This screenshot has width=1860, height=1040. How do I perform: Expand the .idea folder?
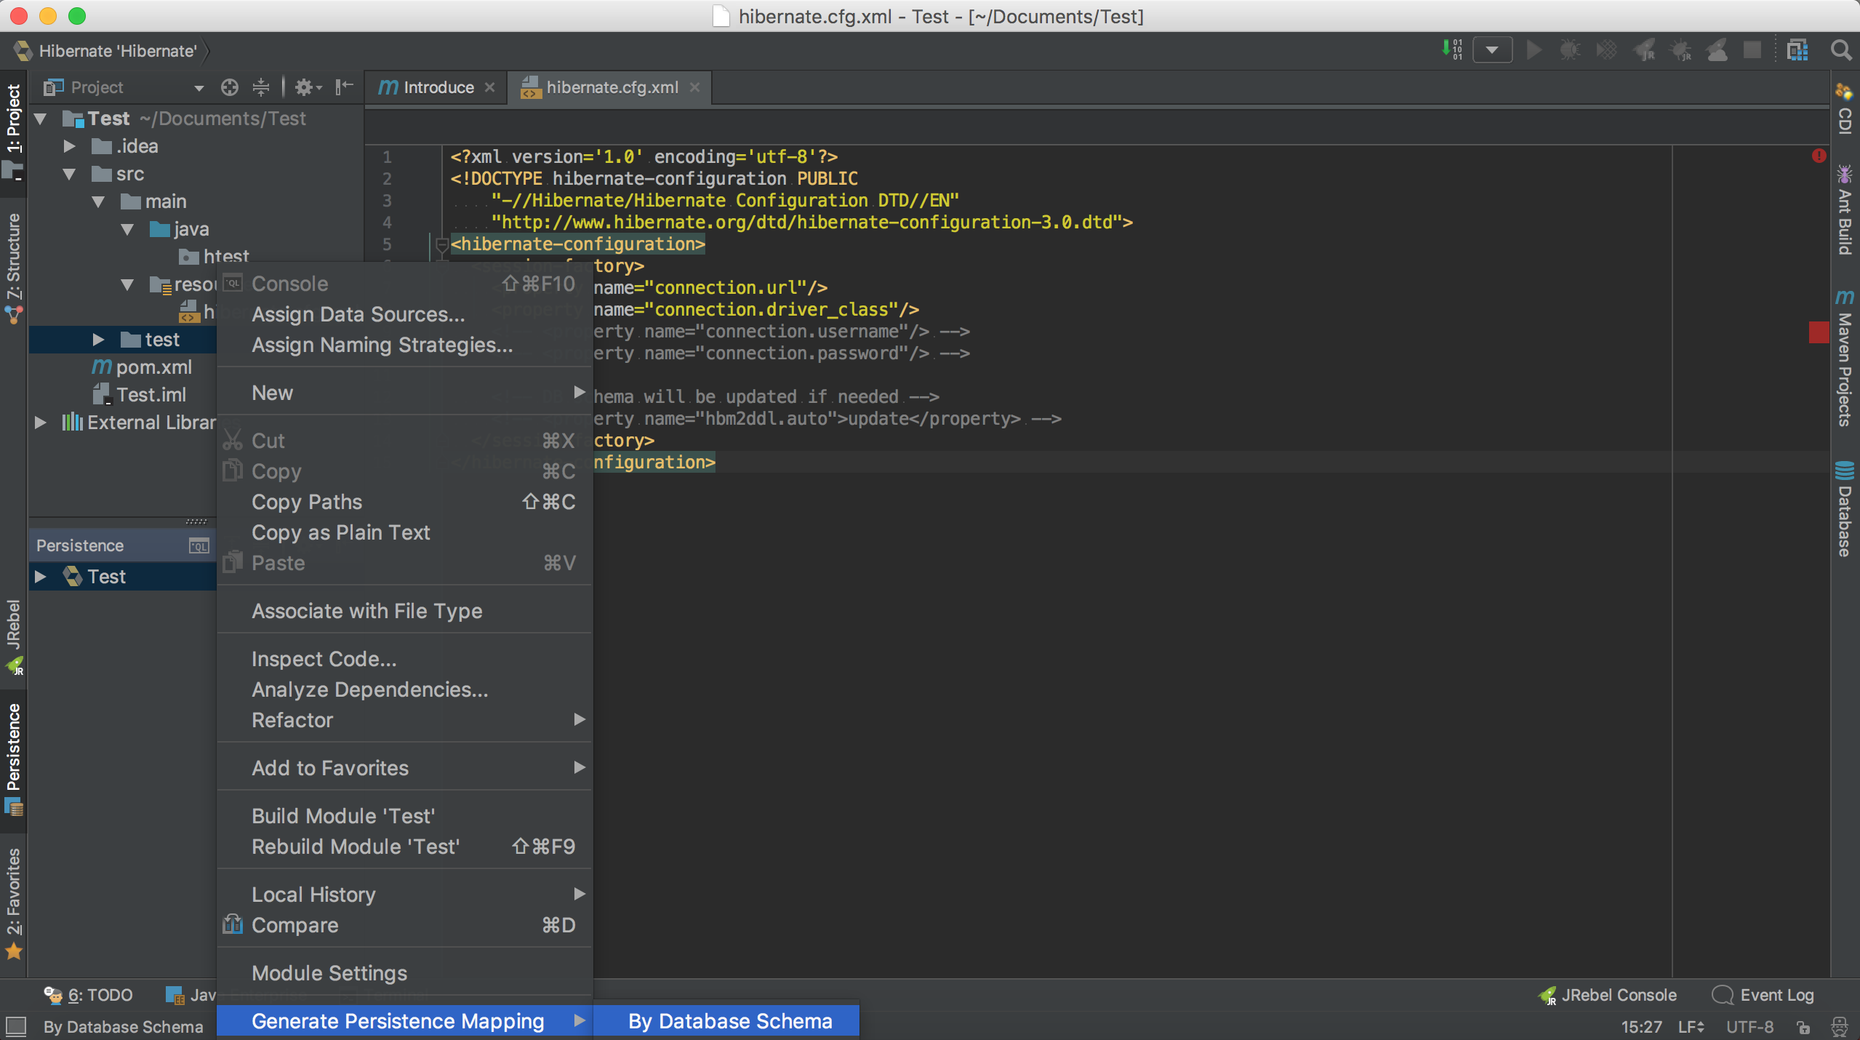coord(70,146)
